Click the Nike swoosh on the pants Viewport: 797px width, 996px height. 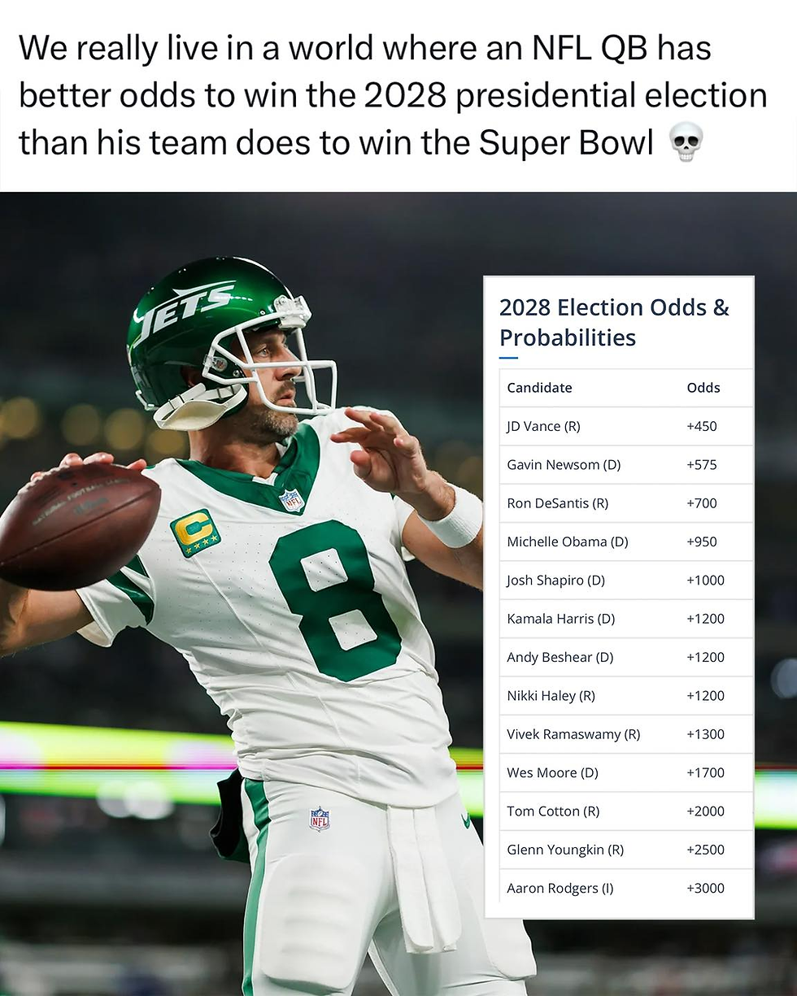pyautogui.click(x=466, y=820)
